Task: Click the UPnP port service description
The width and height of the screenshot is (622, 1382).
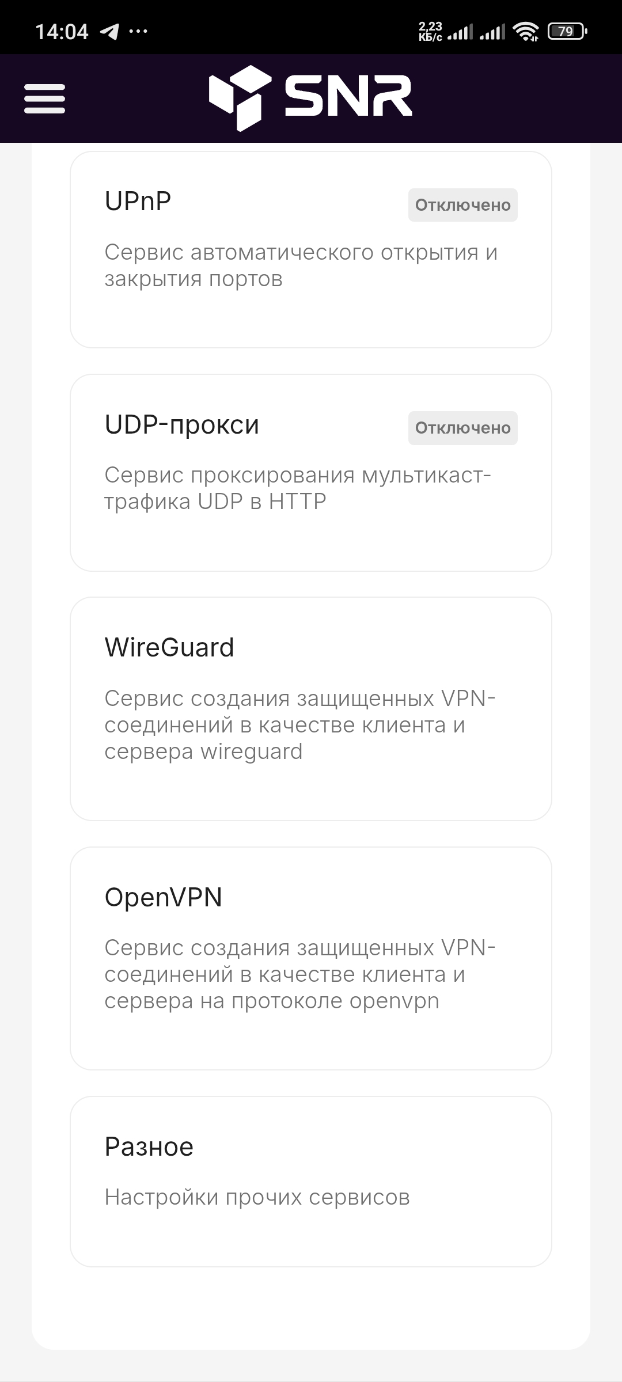Action: [x=301, y=265]
